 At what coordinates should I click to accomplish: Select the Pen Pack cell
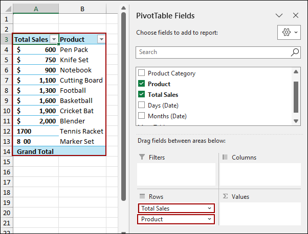pyautogui.click(x=82, y=49)
